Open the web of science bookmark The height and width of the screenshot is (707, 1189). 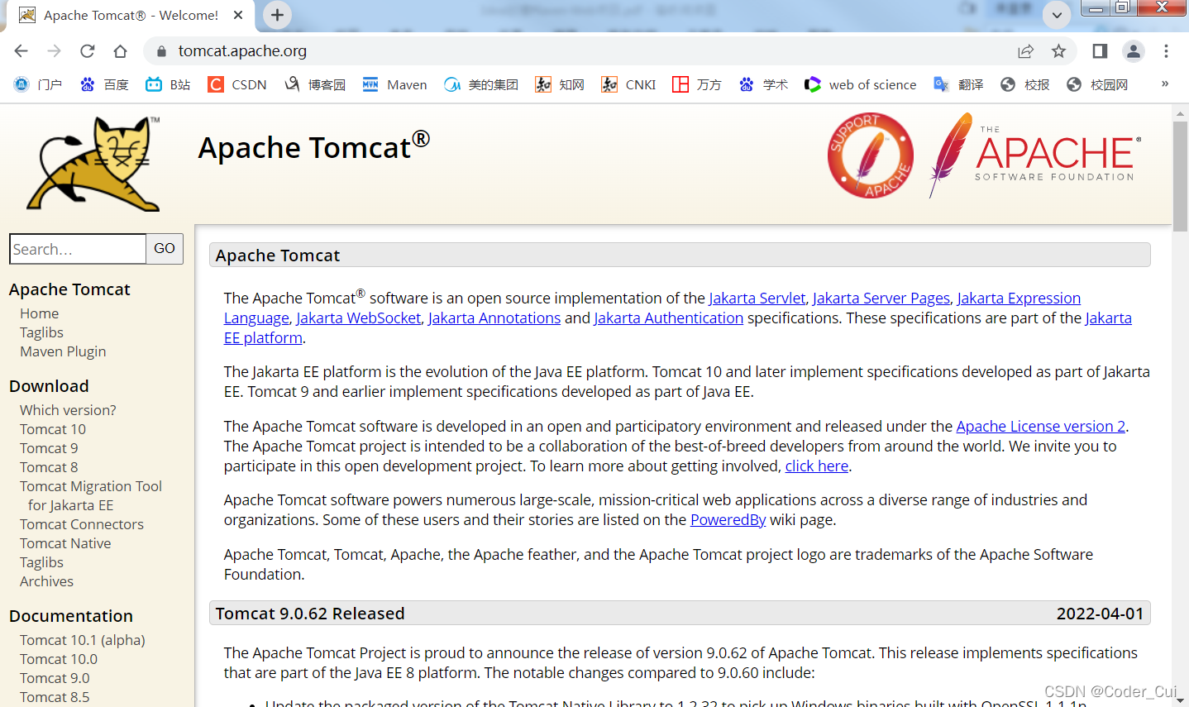click(x=861, y=84)
